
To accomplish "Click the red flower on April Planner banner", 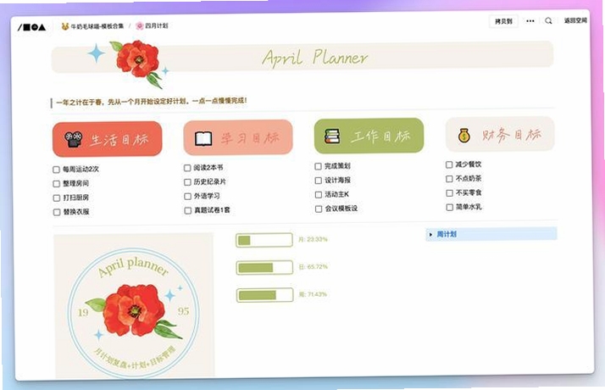I will 138,59.
